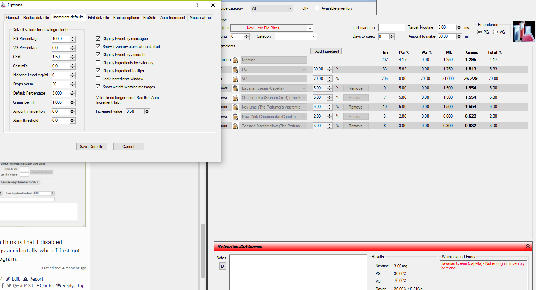Screen dimensions: 536x290
Task: Toggle lock icon for New York Cheesecake
Action: click(x=235, y=117)
